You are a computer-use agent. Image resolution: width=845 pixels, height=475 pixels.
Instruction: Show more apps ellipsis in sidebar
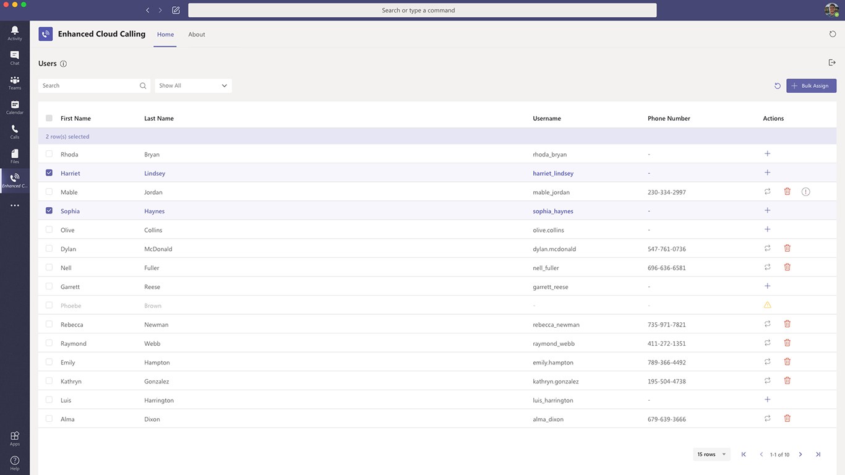(x=15, y=205)
